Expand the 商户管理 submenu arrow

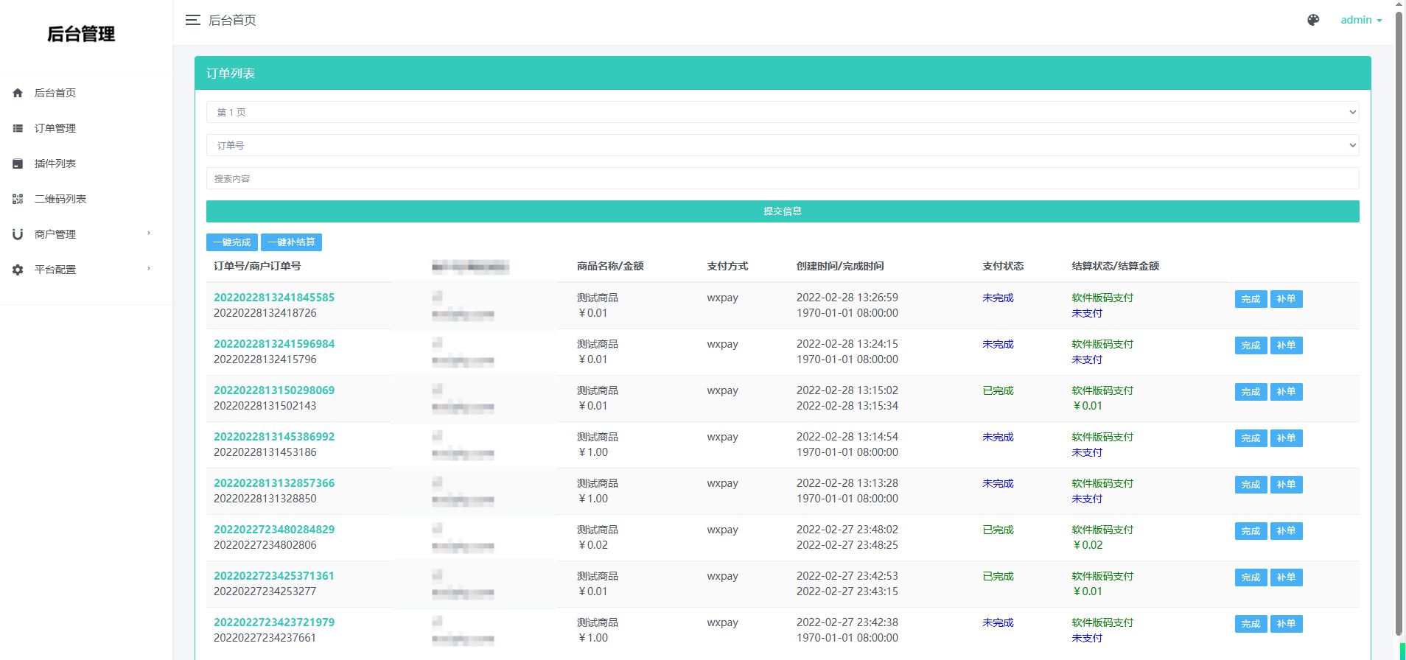point(149,234)
